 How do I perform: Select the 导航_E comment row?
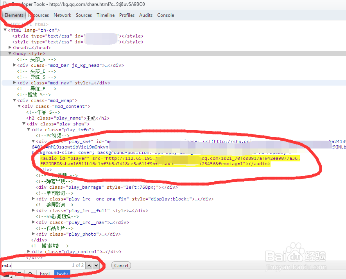36,89
